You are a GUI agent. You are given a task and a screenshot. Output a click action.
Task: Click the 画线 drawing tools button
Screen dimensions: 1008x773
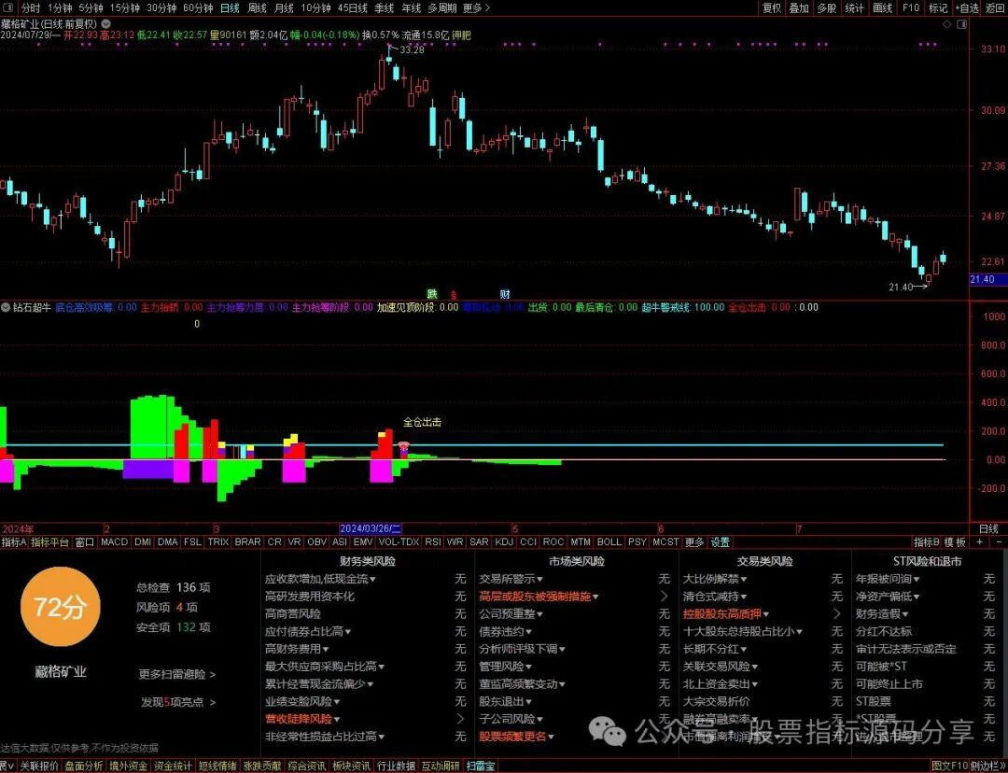click(x=882, y=7)
